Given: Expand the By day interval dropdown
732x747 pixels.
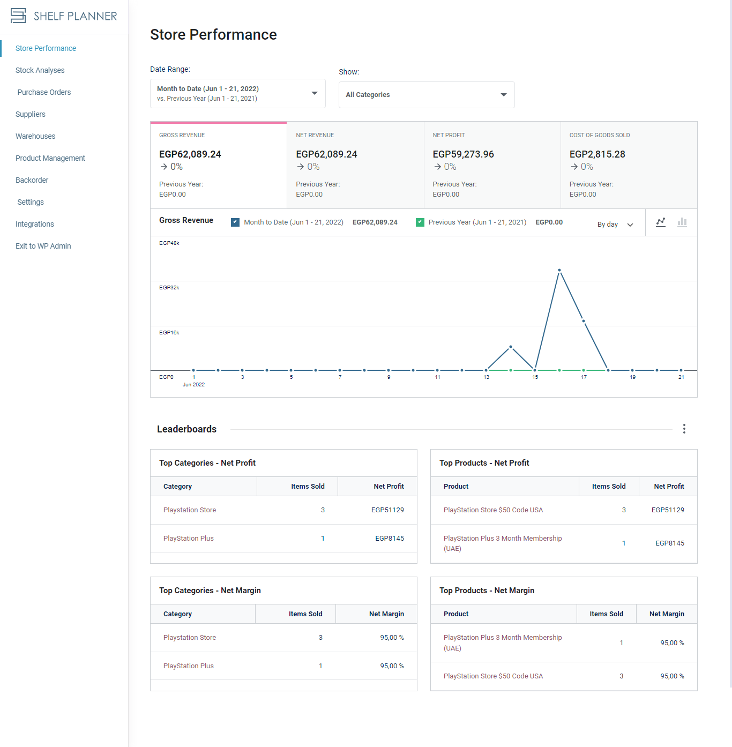Looking at the screenshot, I should tap(615, 225).
